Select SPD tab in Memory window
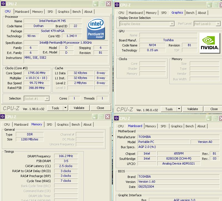Image resolution: width=222 pixels, height=201 pixels. [x=49, y=125]
